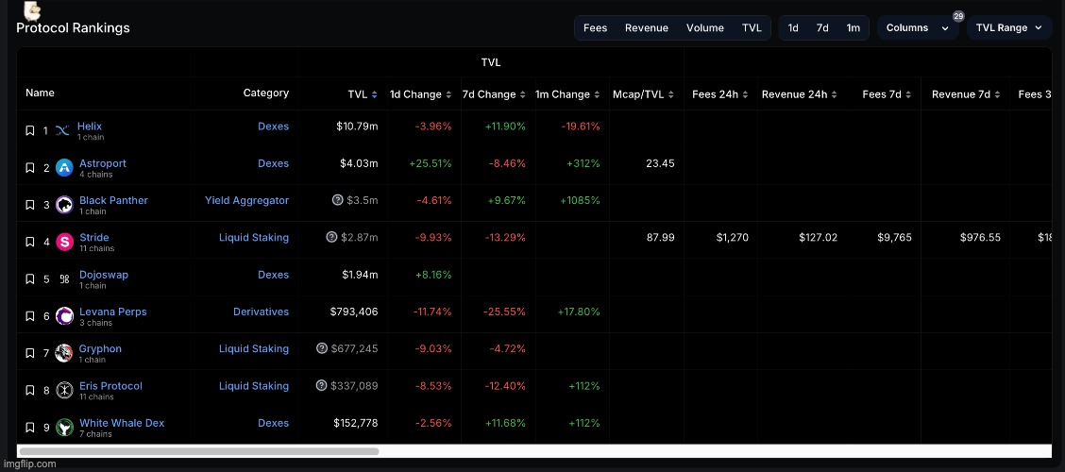The height and width of the screenshot is (472, 1065).
Task: Open the Derivatives category link
Action: (261, 312)
